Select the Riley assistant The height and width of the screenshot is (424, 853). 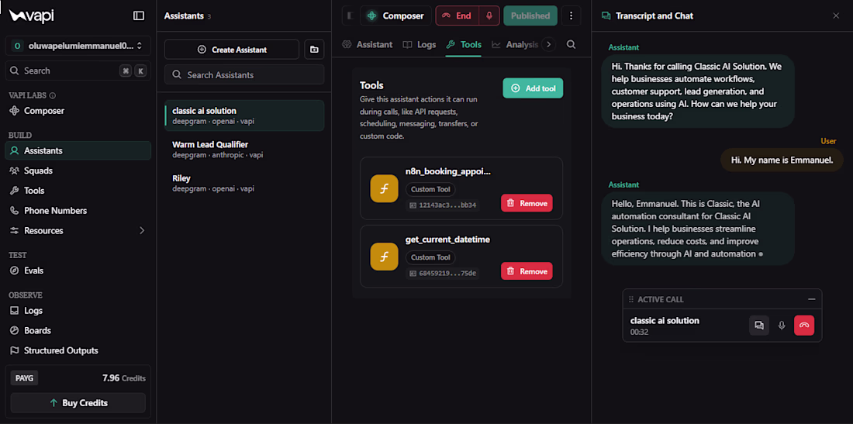pos(244,183)
